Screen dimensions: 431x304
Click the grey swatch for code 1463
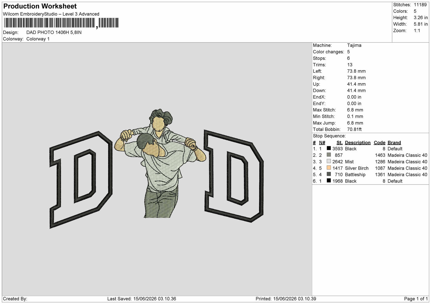(x=329, y=155)
